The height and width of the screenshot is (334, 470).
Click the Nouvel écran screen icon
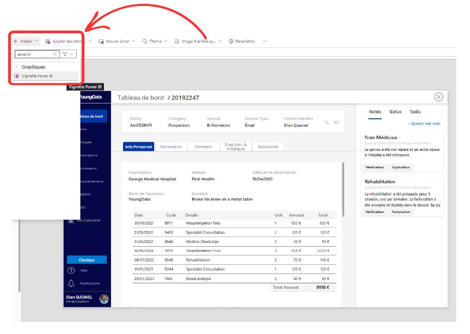101,41
